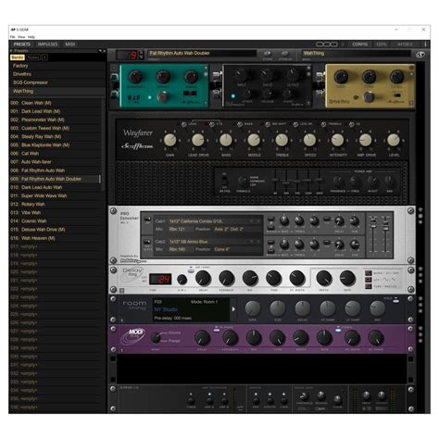Click the bank name field 'WahThing'
439x439 pixels.
[356, 54]
